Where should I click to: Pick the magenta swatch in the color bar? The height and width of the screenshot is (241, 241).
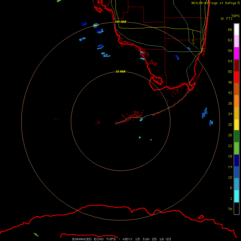tap(236, 53)
